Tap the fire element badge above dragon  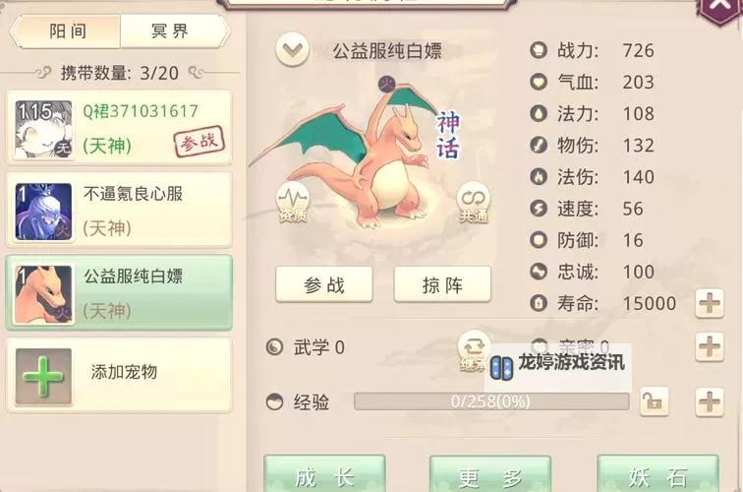[x=387, y=85]
